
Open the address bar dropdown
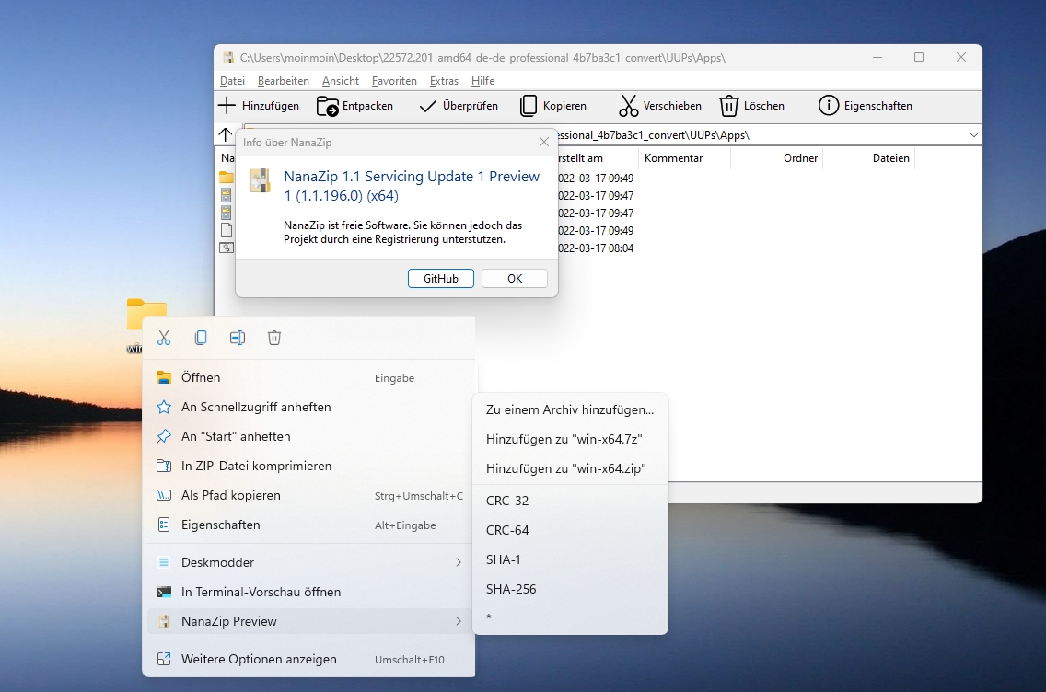coord(973,135)
